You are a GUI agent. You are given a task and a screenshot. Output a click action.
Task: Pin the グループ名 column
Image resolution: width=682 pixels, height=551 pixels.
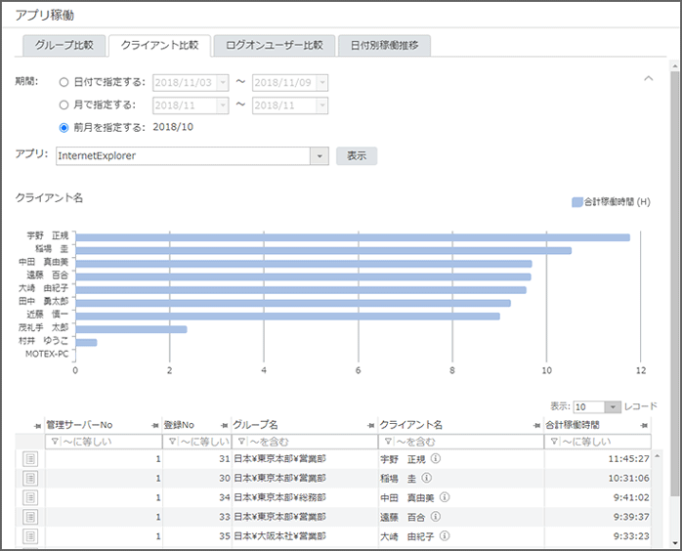tap(370, 425)
